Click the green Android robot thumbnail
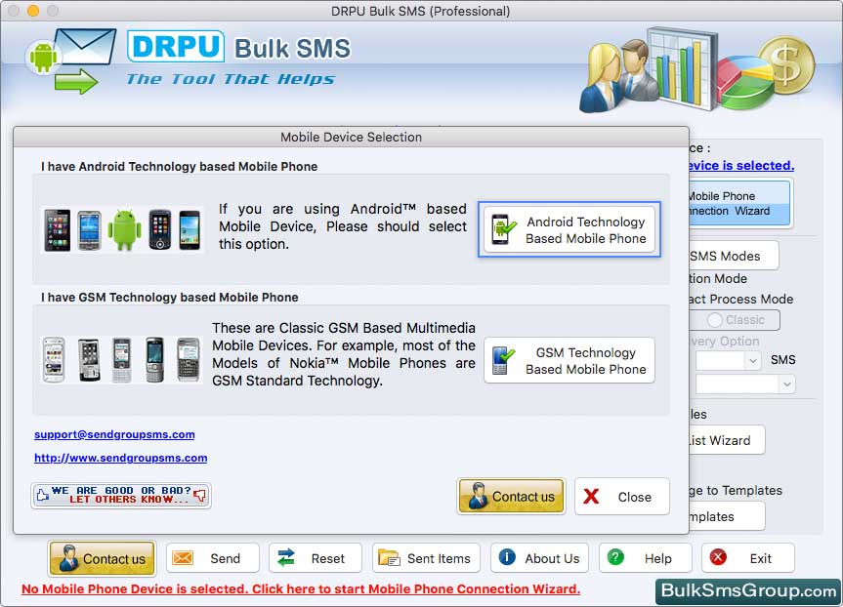The height and width of the screenshot is (607, 843). (124, 230)
